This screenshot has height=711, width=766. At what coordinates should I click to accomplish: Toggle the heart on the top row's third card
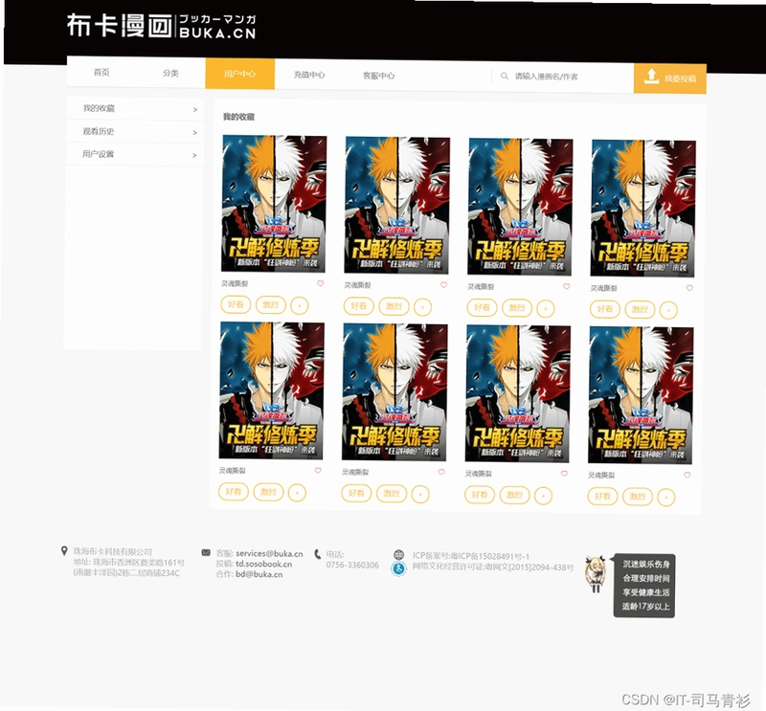coord(567,286)
